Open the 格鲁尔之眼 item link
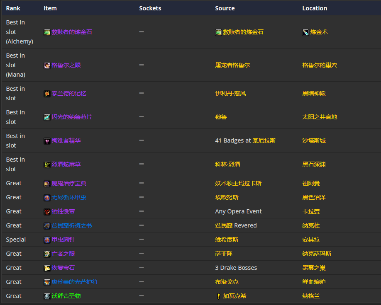The image size is (381, 305). pos(66,65)
